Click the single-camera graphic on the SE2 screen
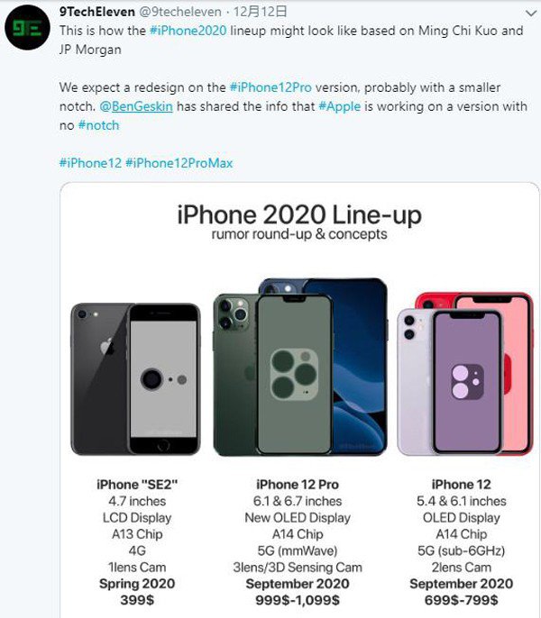Screen dimensions: 541x618 click(155, 377)
